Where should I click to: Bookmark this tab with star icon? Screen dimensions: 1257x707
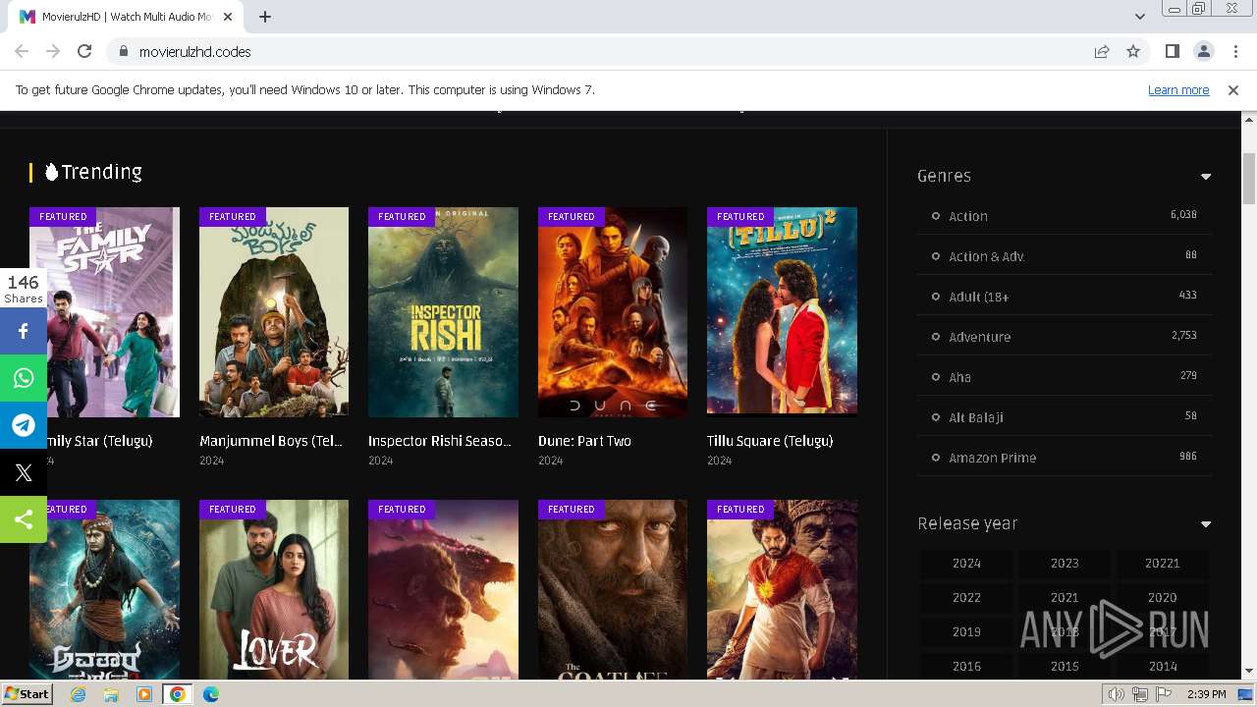(1133, 51)
